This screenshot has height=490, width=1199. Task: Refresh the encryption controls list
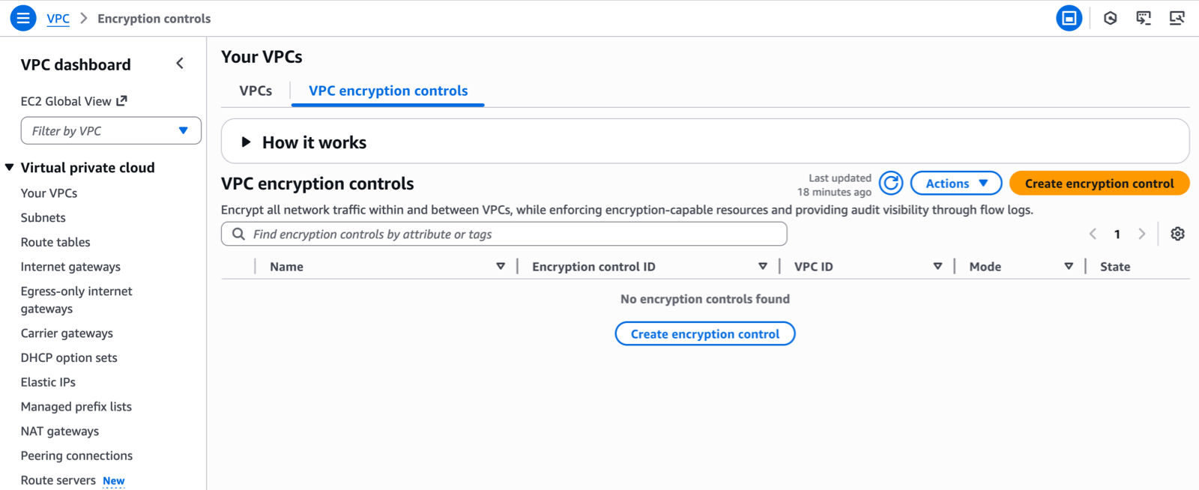(891, 184)
